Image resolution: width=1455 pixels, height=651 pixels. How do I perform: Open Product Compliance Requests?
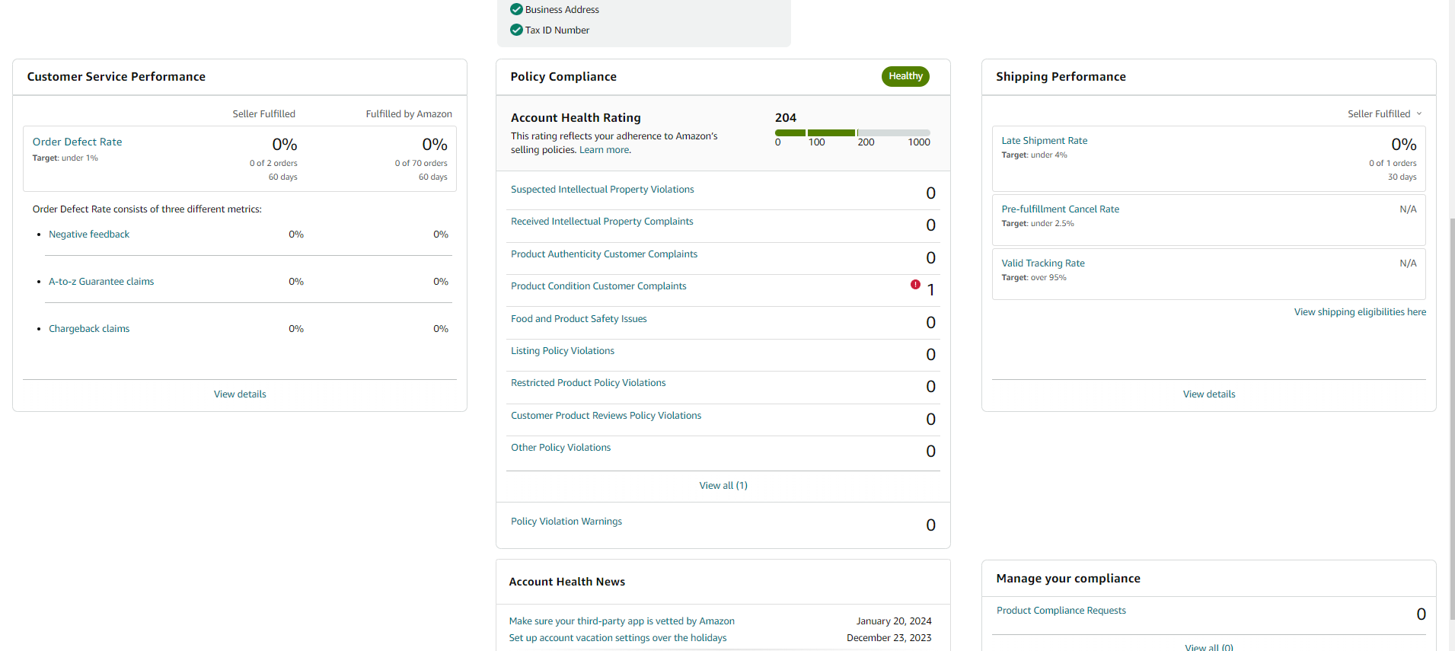tap(1061, 611)
